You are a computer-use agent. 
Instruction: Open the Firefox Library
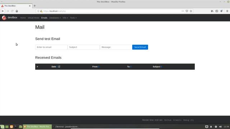212,11
